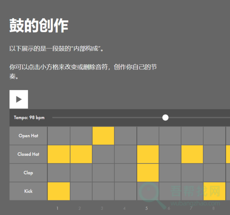The height and width of the screenshot is (215, 230).
Task: Toggle off the Closed Hat note at step 5
Action: click(x=148, y=154)
